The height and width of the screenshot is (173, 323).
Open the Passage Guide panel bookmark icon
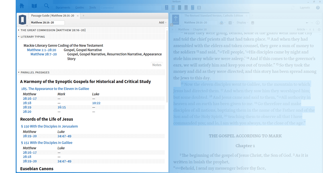22,19
